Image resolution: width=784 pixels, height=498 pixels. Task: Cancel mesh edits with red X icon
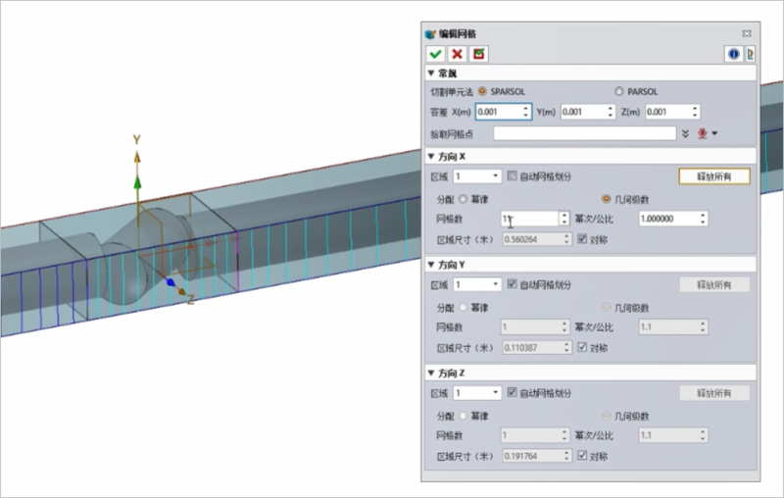point(457,54)
